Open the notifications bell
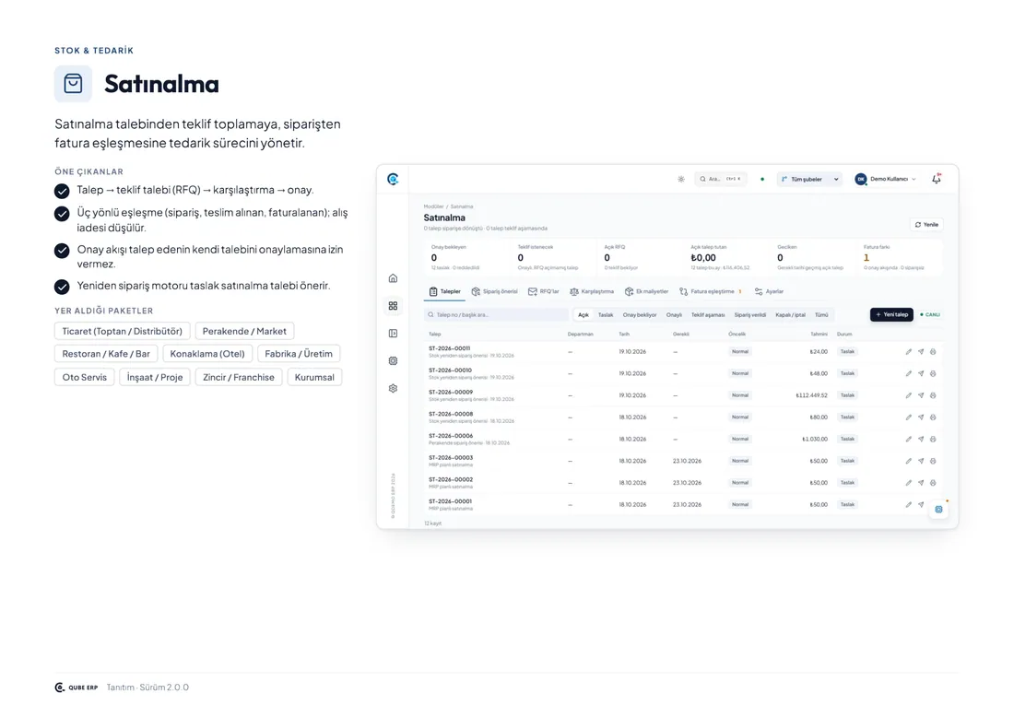This screenshot has height=717, width=1014. coord(937,179)
